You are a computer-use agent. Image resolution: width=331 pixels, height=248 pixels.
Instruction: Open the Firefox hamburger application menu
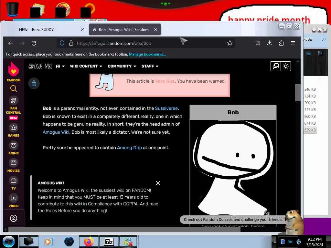(x=293, y=43)
